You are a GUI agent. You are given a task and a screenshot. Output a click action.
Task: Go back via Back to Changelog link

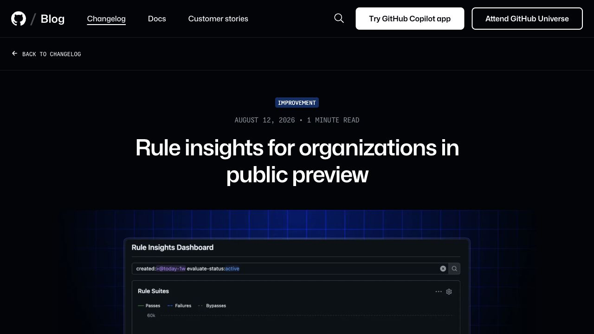pos(52,54)
